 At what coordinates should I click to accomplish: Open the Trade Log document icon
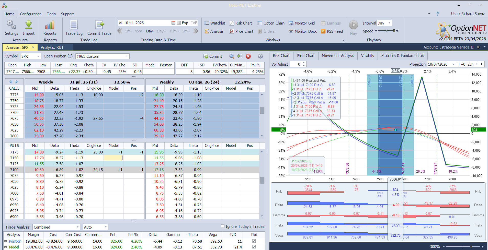(x=74, y=25)
